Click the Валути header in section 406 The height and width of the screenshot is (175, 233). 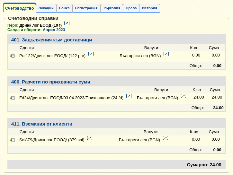click(x=161, y=90)
